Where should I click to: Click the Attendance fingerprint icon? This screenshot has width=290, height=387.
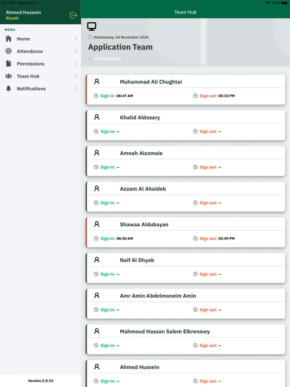(9, 51)
